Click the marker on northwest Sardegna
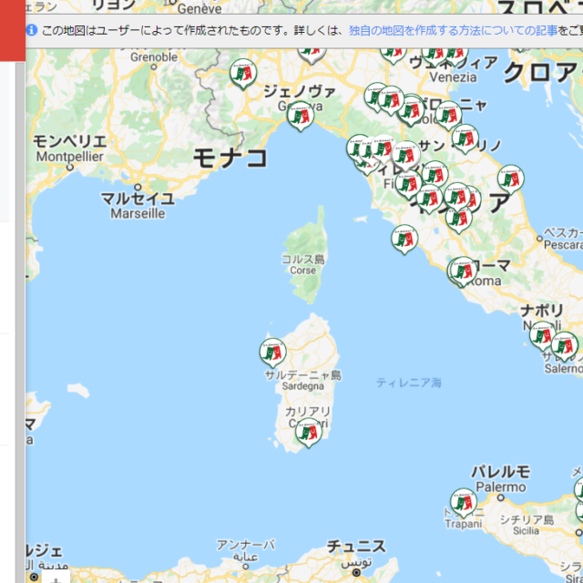Screen dimensions: 583x583 click(273, 353)
